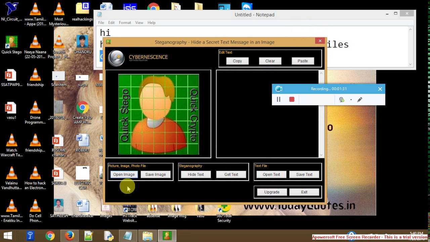Paste text using the Paste button

pyautogui.click(x=303, y=61)
